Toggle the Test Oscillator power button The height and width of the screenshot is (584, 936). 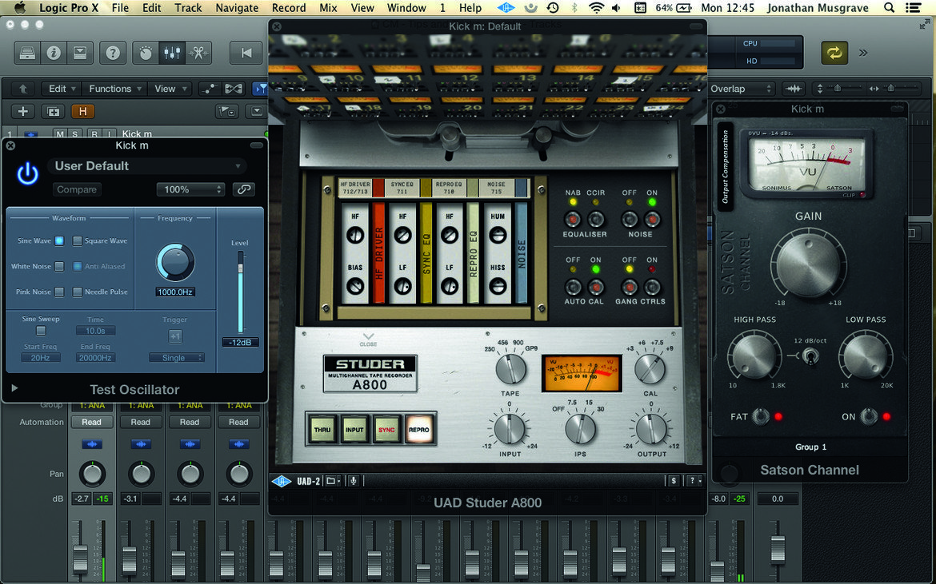[x=27, y=174]
